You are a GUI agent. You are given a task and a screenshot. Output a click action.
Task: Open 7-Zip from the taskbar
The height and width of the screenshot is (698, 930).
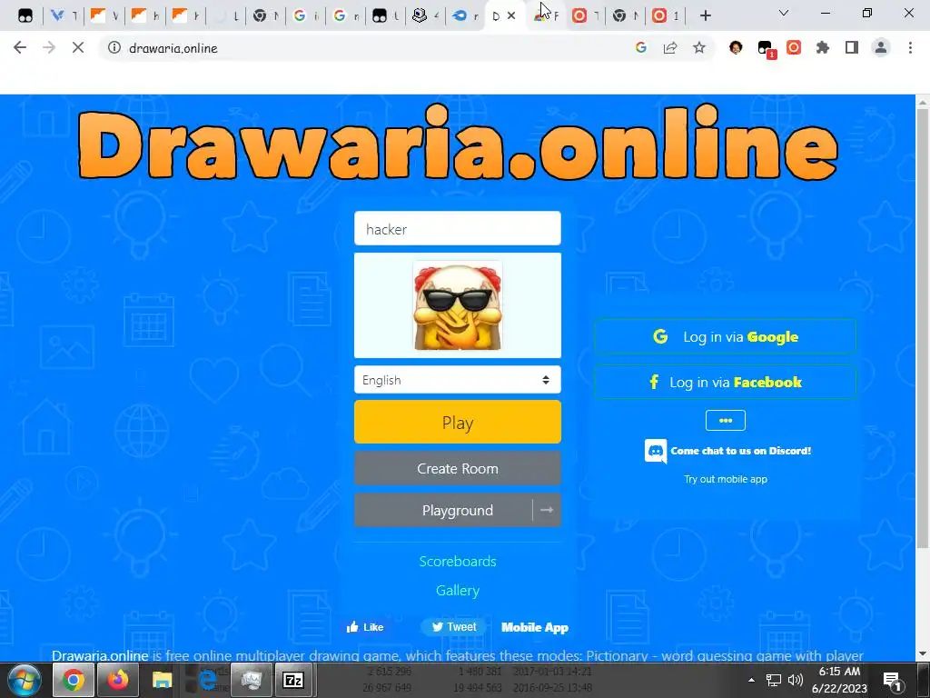coord(293,680)
